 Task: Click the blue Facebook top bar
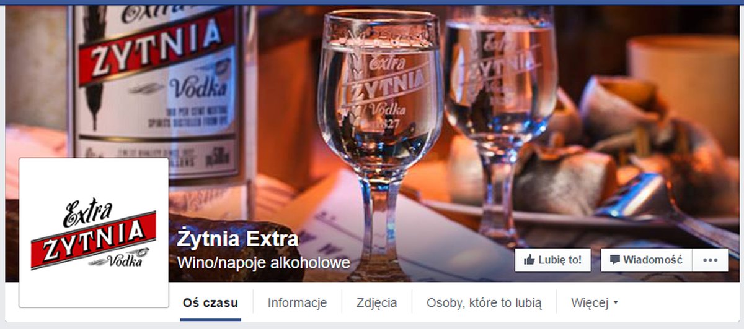[x=372, y=2]
